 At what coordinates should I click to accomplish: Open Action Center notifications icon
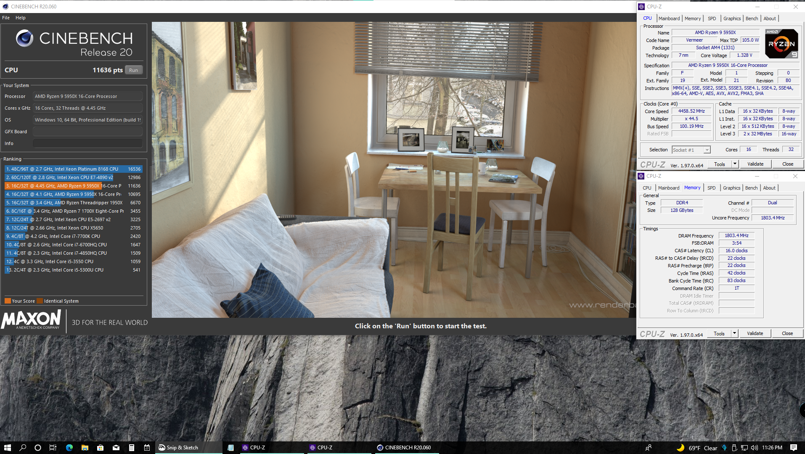[x=794, y=448]
